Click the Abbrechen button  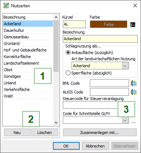tap(95, 146)
